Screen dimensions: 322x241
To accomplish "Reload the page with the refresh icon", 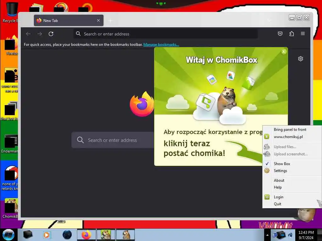I will pos(51,34).
